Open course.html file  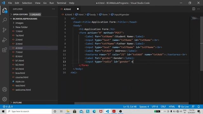pos(33,77)
